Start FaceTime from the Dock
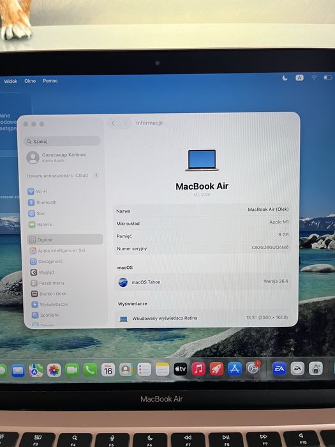 point(71,370)
